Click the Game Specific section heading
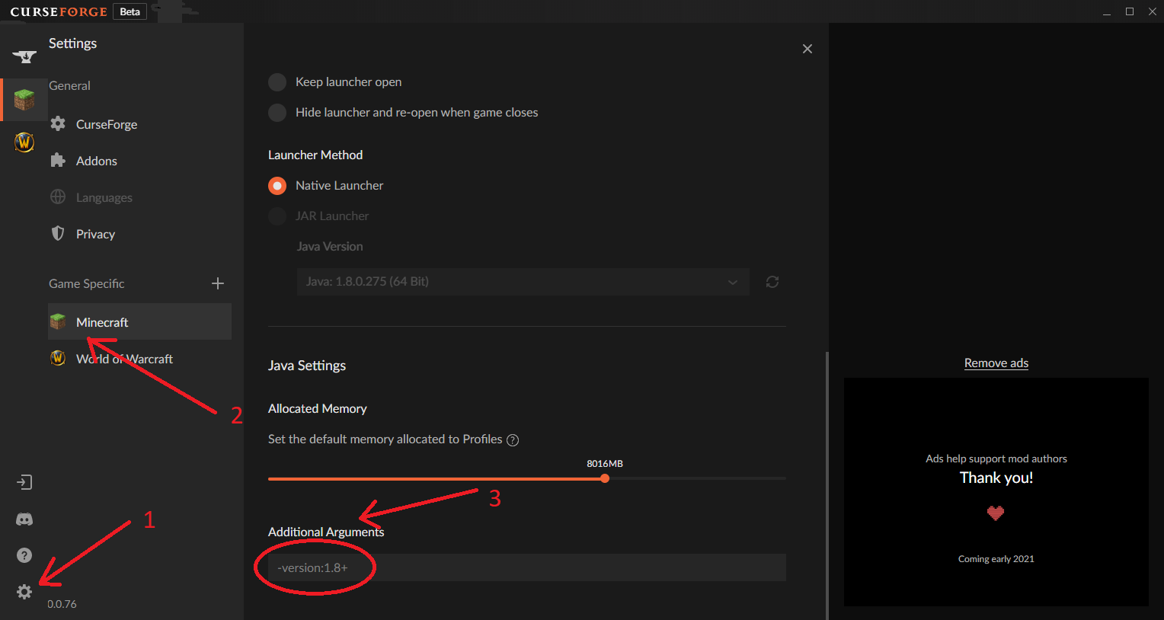 pos(87,283)
